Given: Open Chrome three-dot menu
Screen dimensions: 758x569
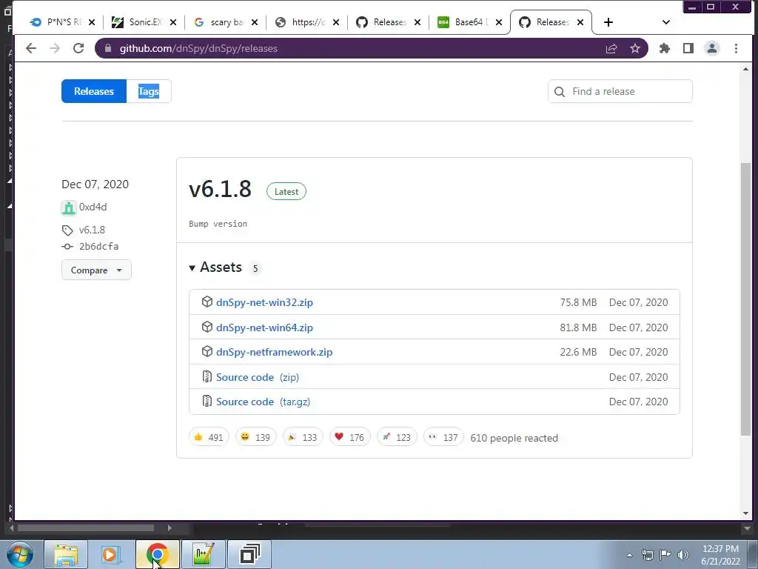Looking at the screenshot, I should tap(736, 48).
